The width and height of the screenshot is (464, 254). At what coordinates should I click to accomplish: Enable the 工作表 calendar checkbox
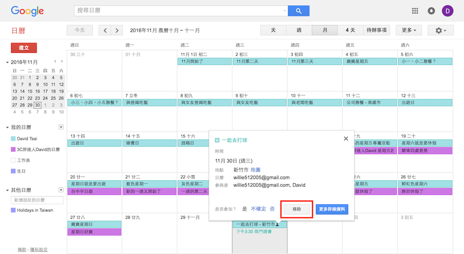(x=13, y=160)
